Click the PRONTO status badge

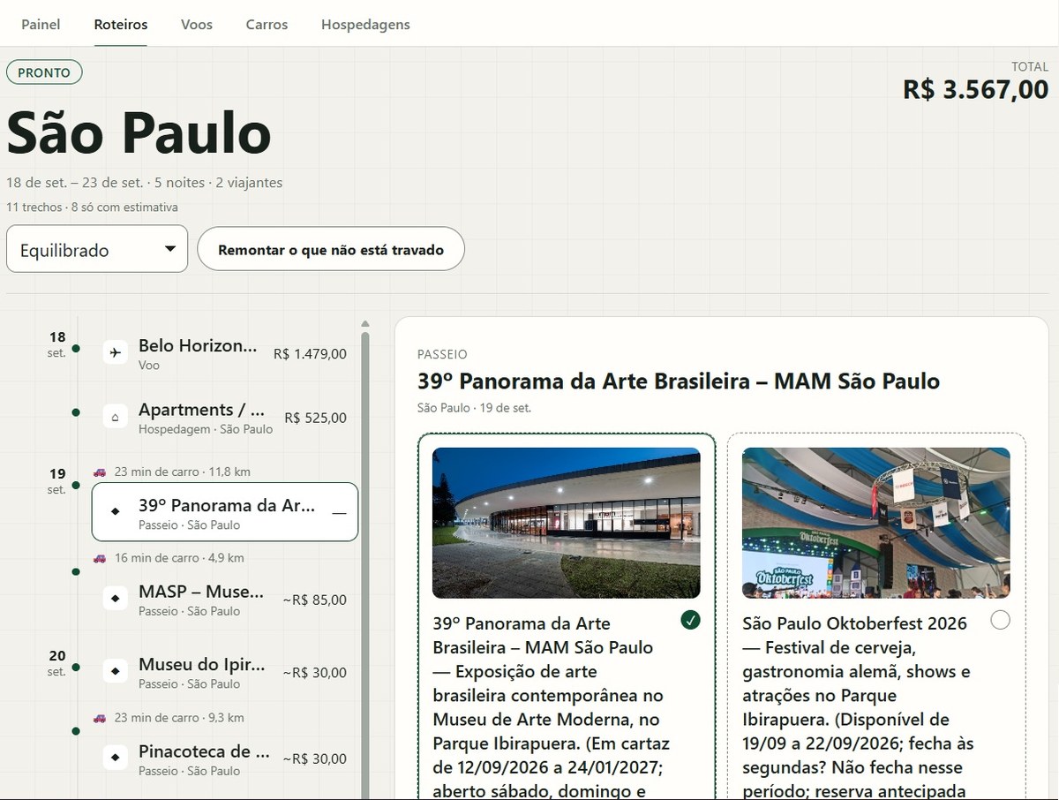(x=44, y=72)
